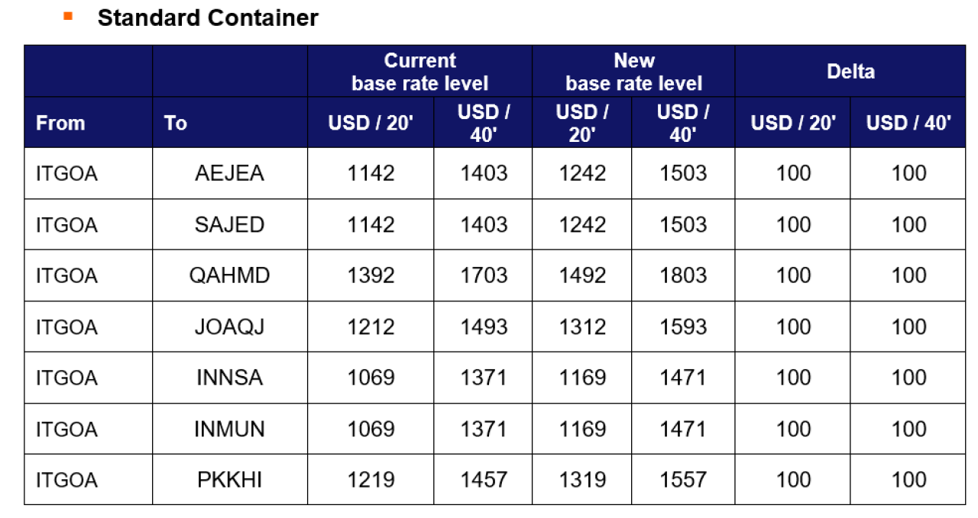Viewport: 978px width, 518px height.
Task: Click the Current base rate level header
Action: click(419, 72)
